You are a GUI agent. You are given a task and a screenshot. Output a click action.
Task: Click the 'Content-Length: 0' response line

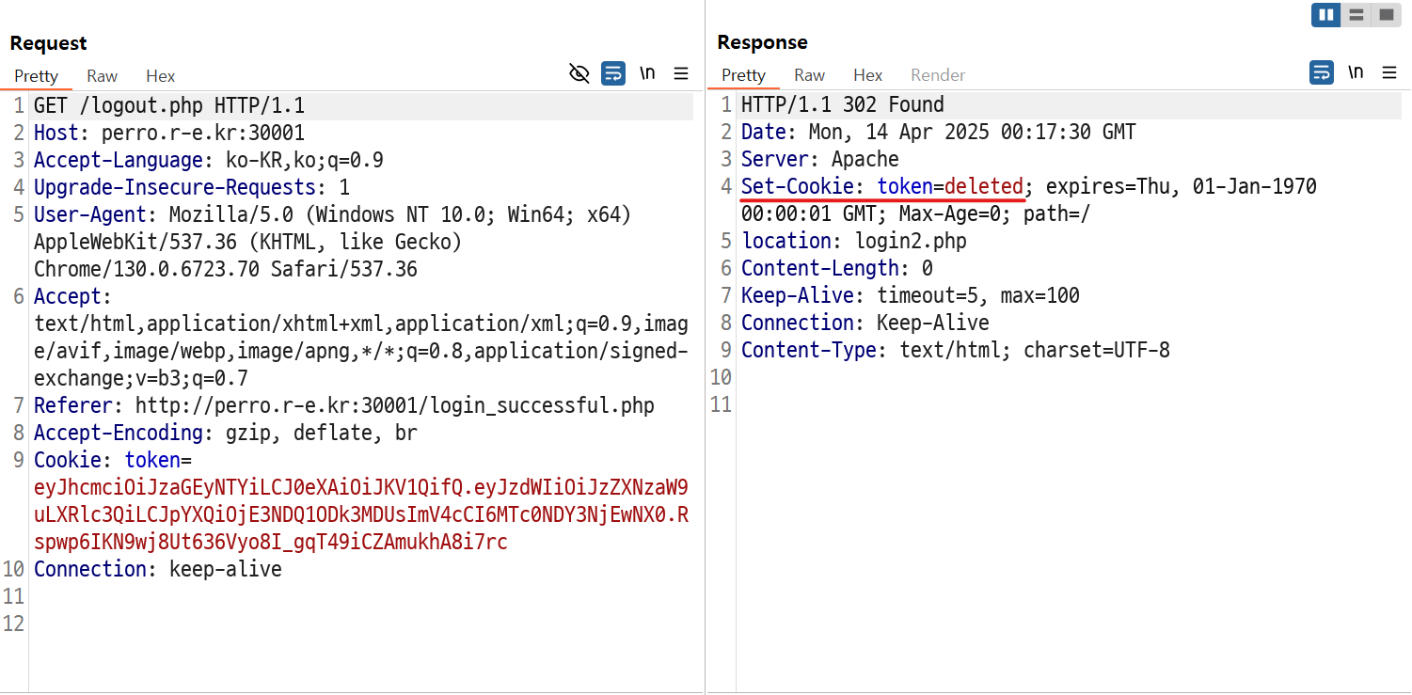pyautogui.click(x=837, y=269)
